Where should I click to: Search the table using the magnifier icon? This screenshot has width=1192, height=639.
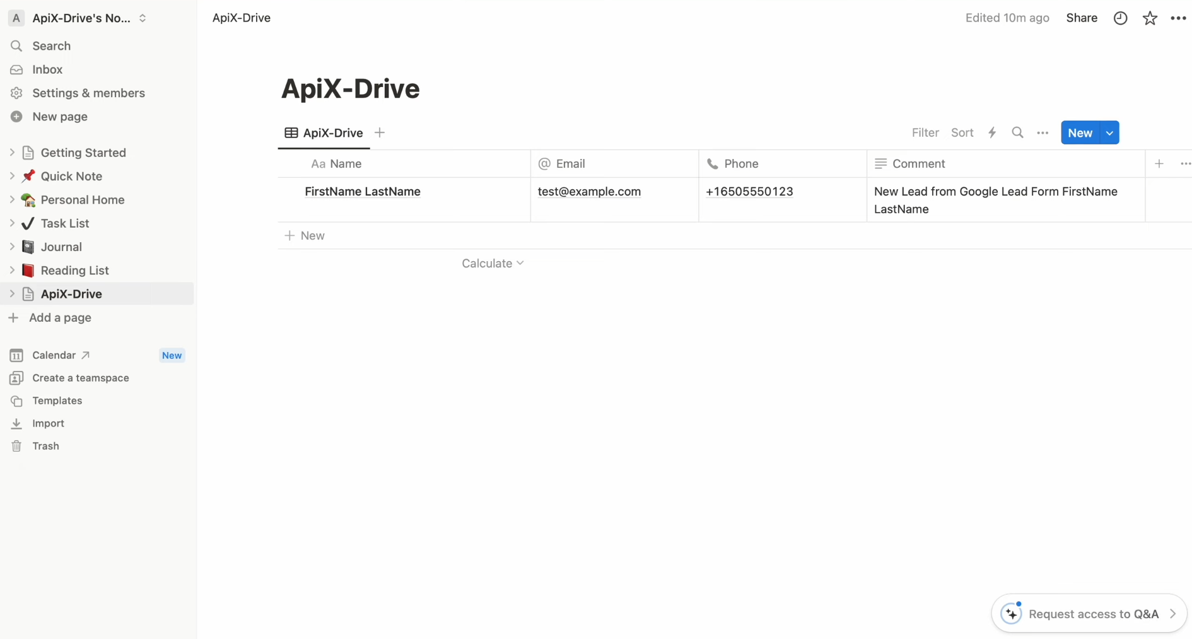(x=1017, y=132)
